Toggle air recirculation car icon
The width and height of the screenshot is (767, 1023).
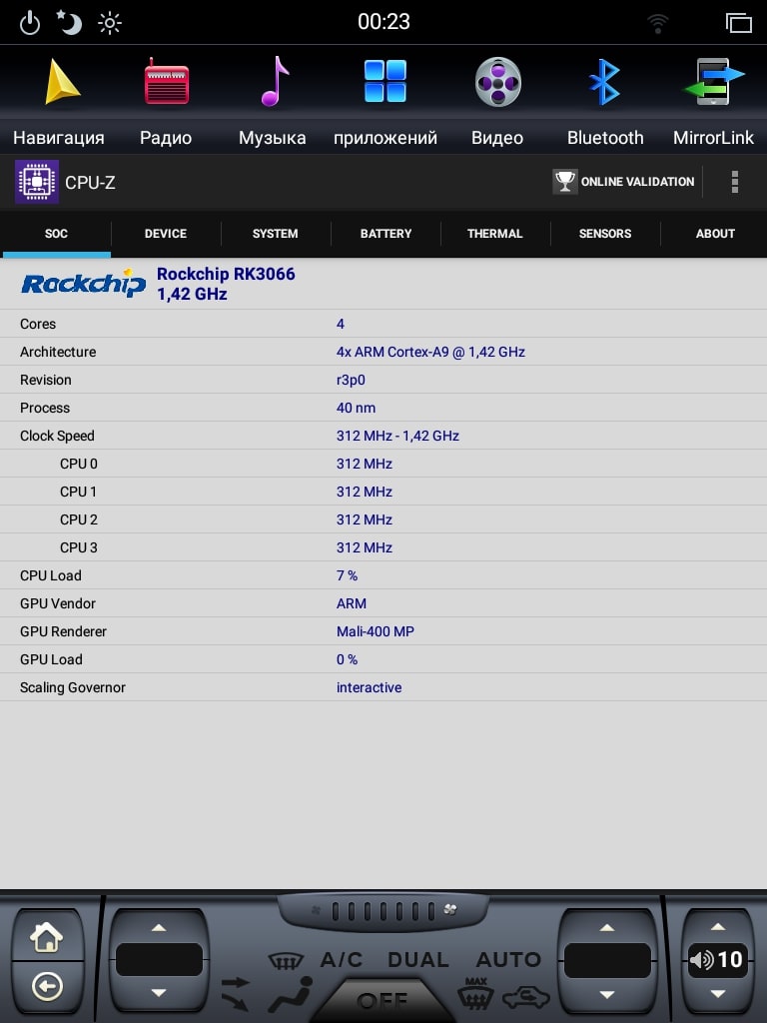tap(525, 997)
